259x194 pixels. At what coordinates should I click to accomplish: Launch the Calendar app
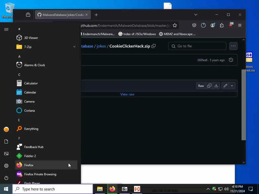click(46, 92)
